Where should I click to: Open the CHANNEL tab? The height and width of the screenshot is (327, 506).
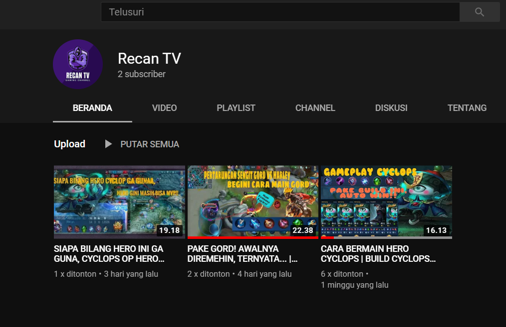click(x=315, y=108)
